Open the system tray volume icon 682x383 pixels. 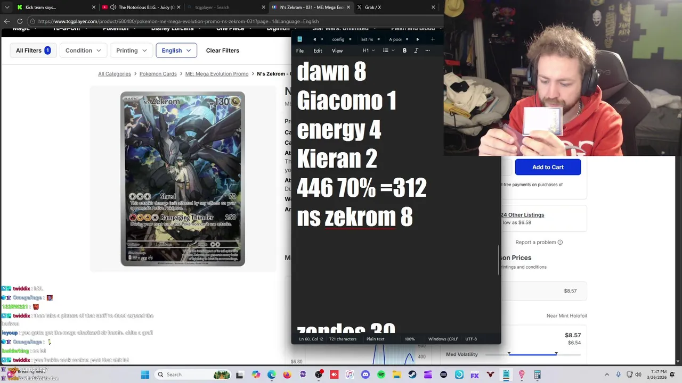pyautogui.click(x=639, y=374)
